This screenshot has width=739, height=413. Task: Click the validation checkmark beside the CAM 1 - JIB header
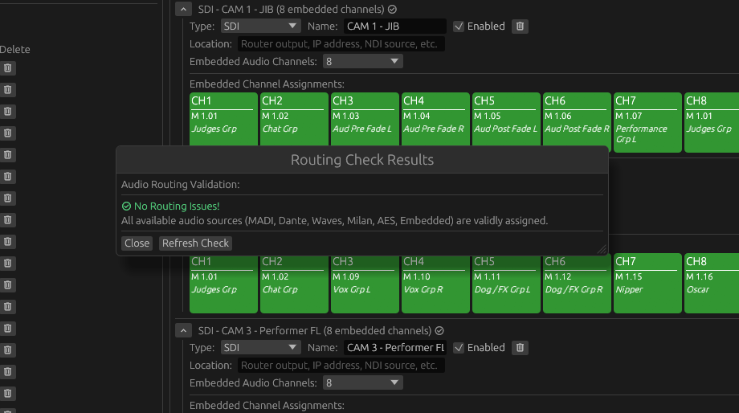click(392, 10)
